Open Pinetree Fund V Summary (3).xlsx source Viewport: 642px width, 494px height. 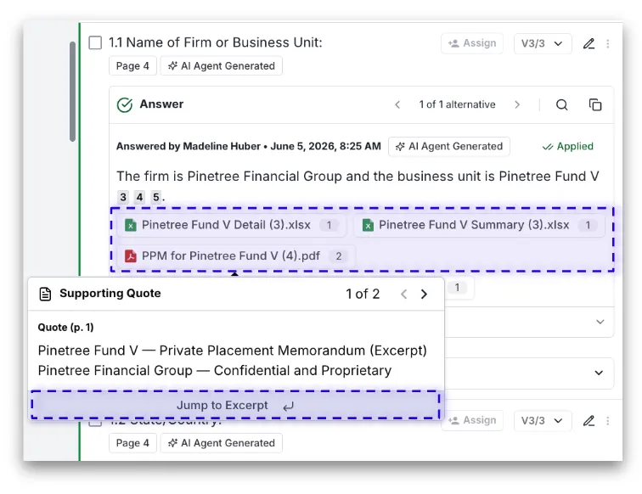click(x=480, y=225)
